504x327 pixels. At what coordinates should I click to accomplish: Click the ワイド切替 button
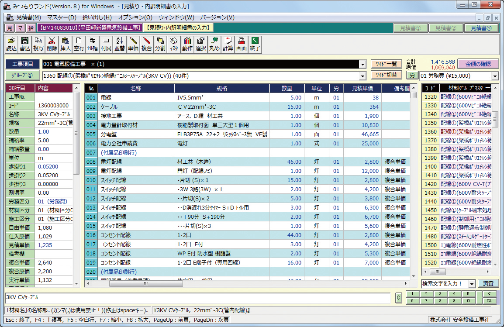tap(387, 75)
